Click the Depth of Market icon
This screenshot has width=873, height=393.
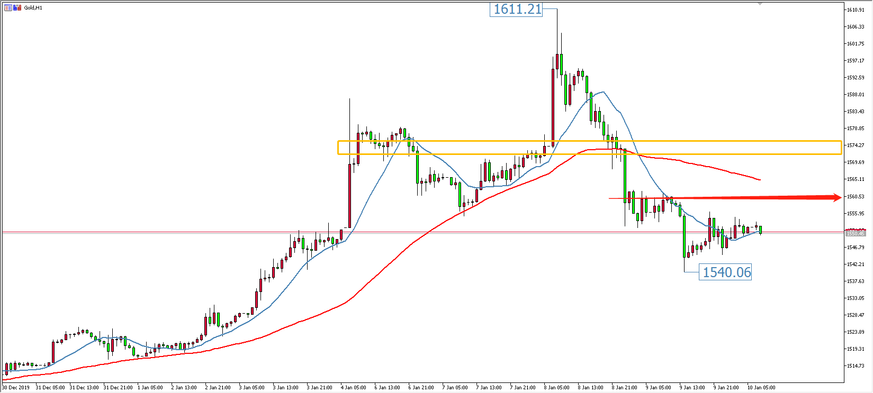tap(8, 8)
